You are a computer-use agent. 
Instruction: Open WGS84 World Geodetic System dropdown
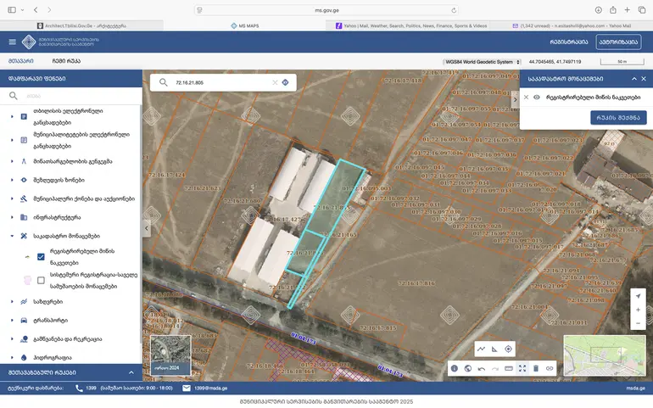[x=483, y=62]
